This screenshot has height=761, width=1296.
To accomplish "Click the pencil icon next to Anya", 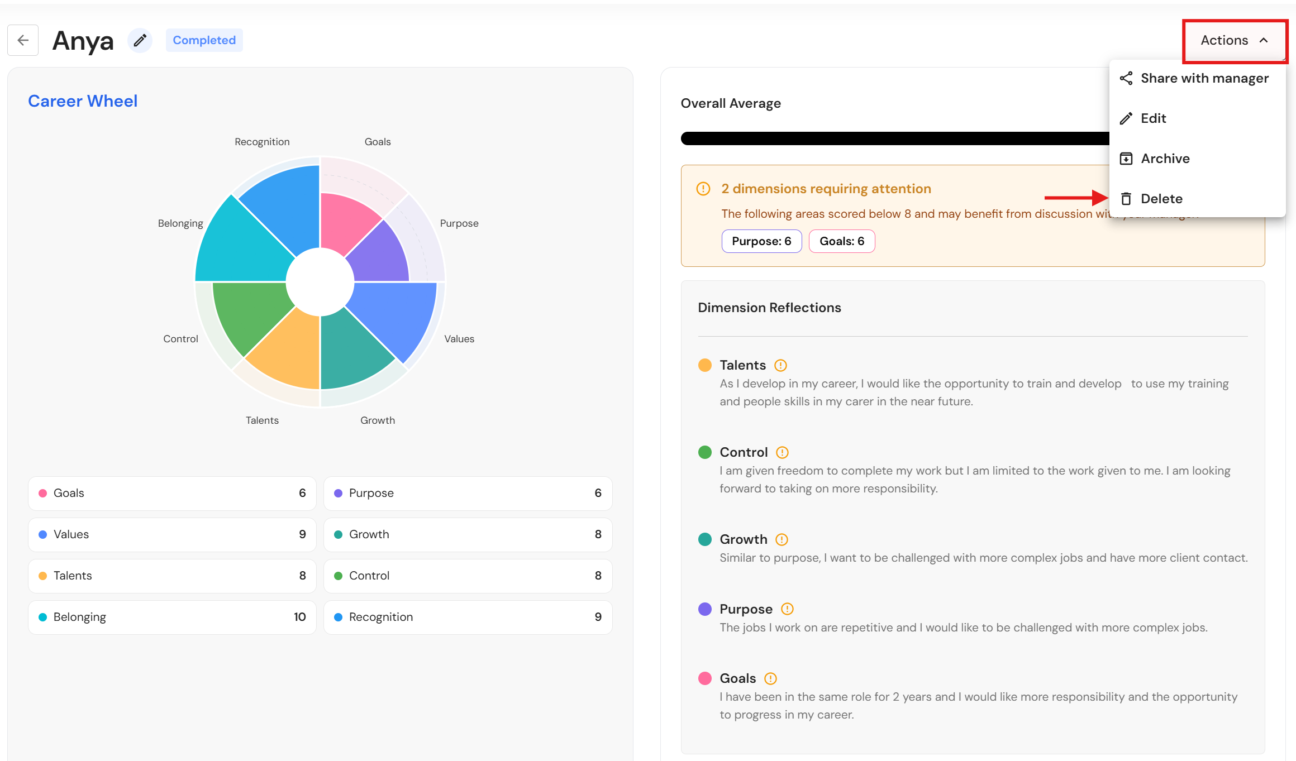I will coord(140,40).
